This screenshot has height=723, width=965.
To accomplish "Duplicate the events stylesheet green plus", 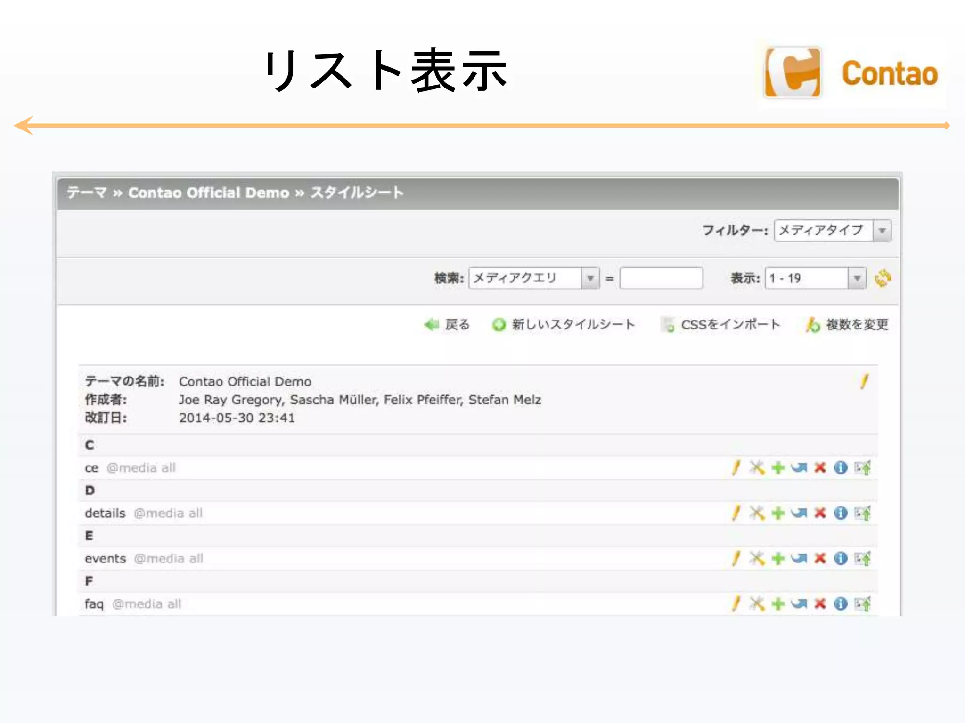I will (x=778, y=558).
